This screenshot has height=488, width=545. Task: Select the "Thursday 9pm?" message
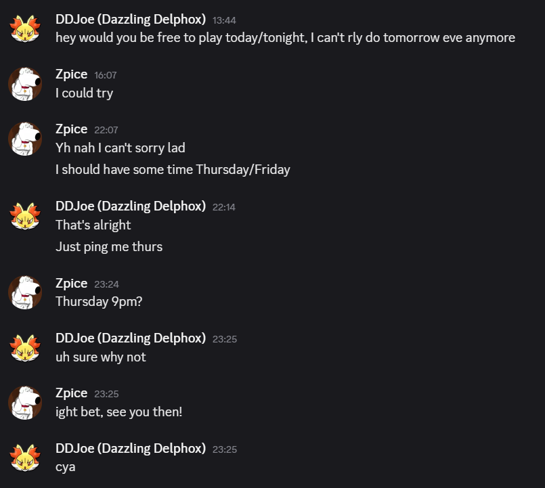(99, 302)
